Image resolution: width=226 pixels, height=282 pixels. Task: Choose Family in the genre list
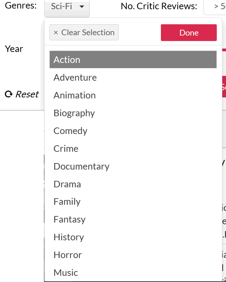point(133,201)
